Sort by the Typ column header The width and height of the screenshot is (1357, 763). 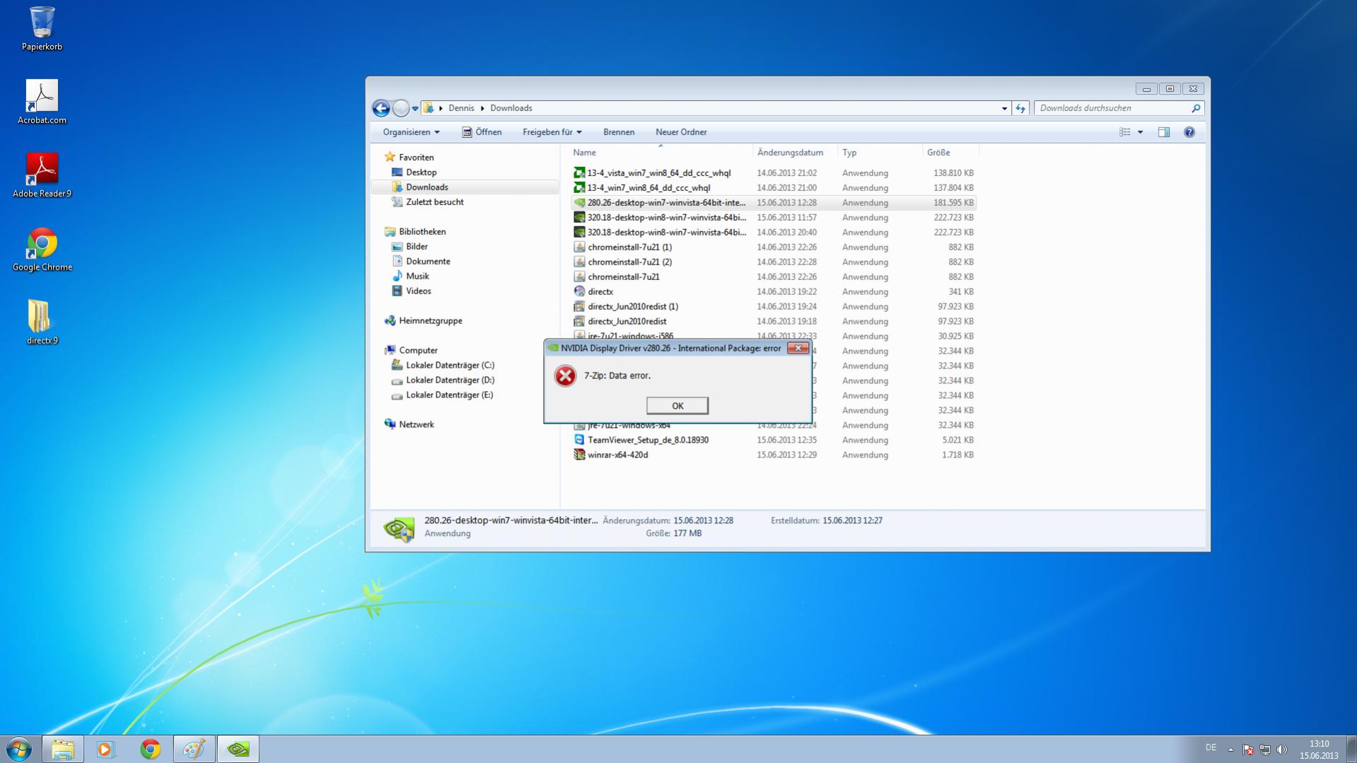coord(880,153)
